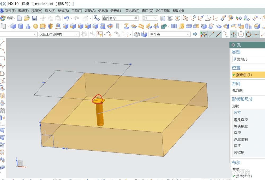The height and width of the screenshot is (180, 265).
Task: Select the circle tool on the right toolbar
Action: 241,34
